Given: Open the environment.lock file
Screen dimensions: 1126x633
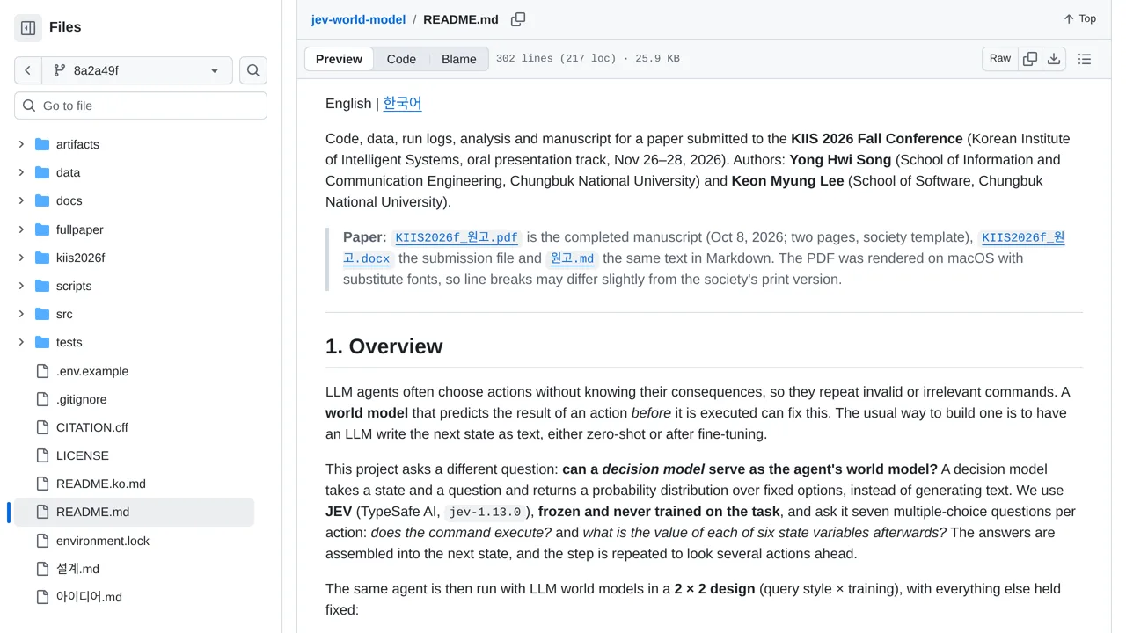Looking at the screenshot, I should 103,541.
